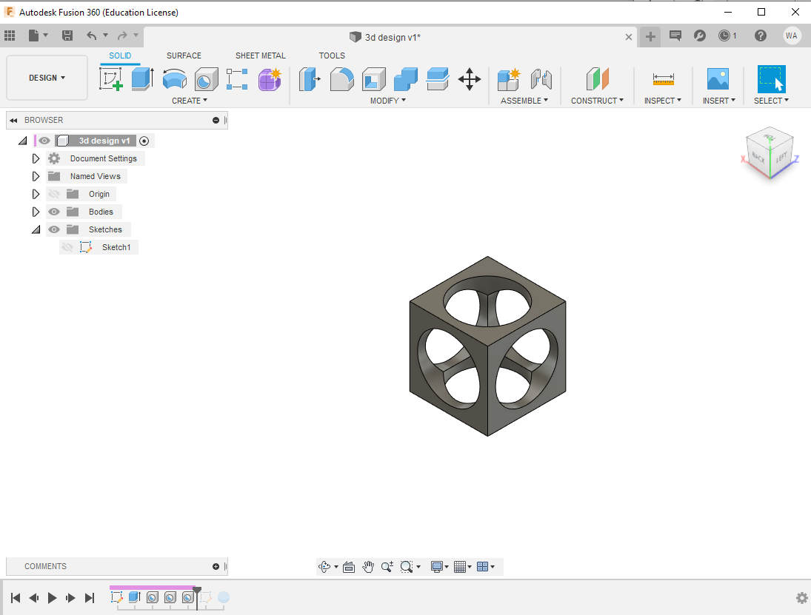The height and width of the screenshot is (615, 811).
Task: Open the CONSTRUCT menu
Action: click(x=597, y=101)
